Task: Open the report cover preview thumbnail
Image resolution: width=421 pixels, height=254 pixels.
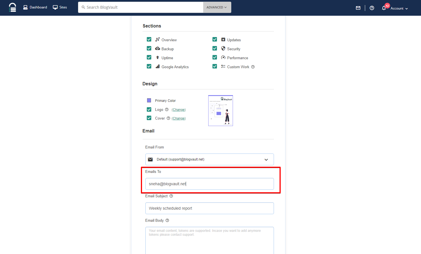Action: 221,111
